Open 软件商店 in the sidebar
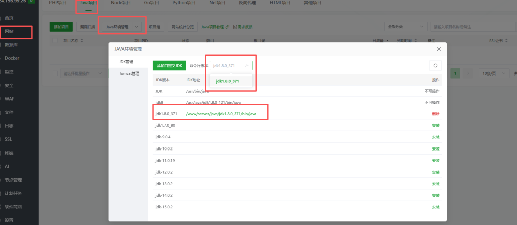 pos(13,207)
